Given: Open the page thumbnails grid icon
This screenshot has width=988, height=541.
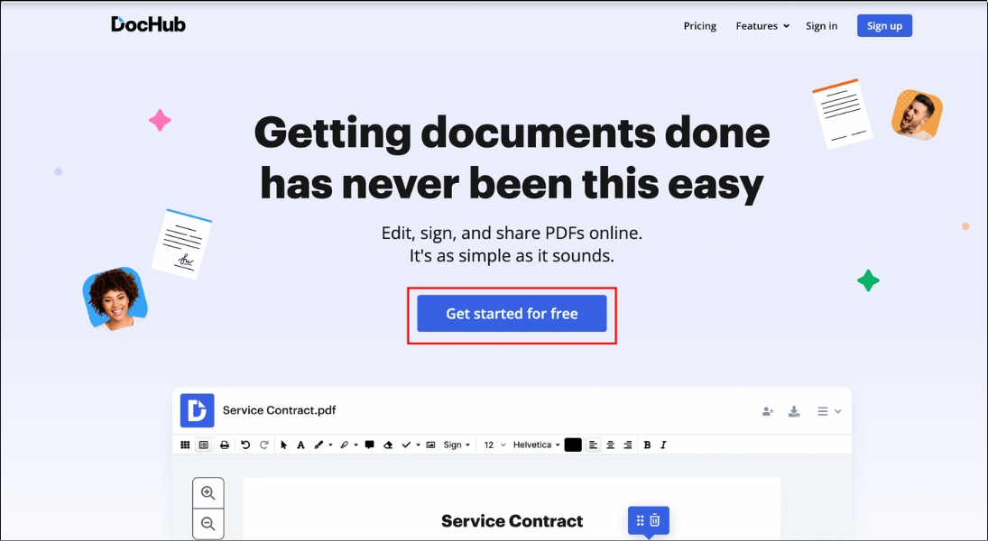Looking at the screenshot, I should 187,444.
